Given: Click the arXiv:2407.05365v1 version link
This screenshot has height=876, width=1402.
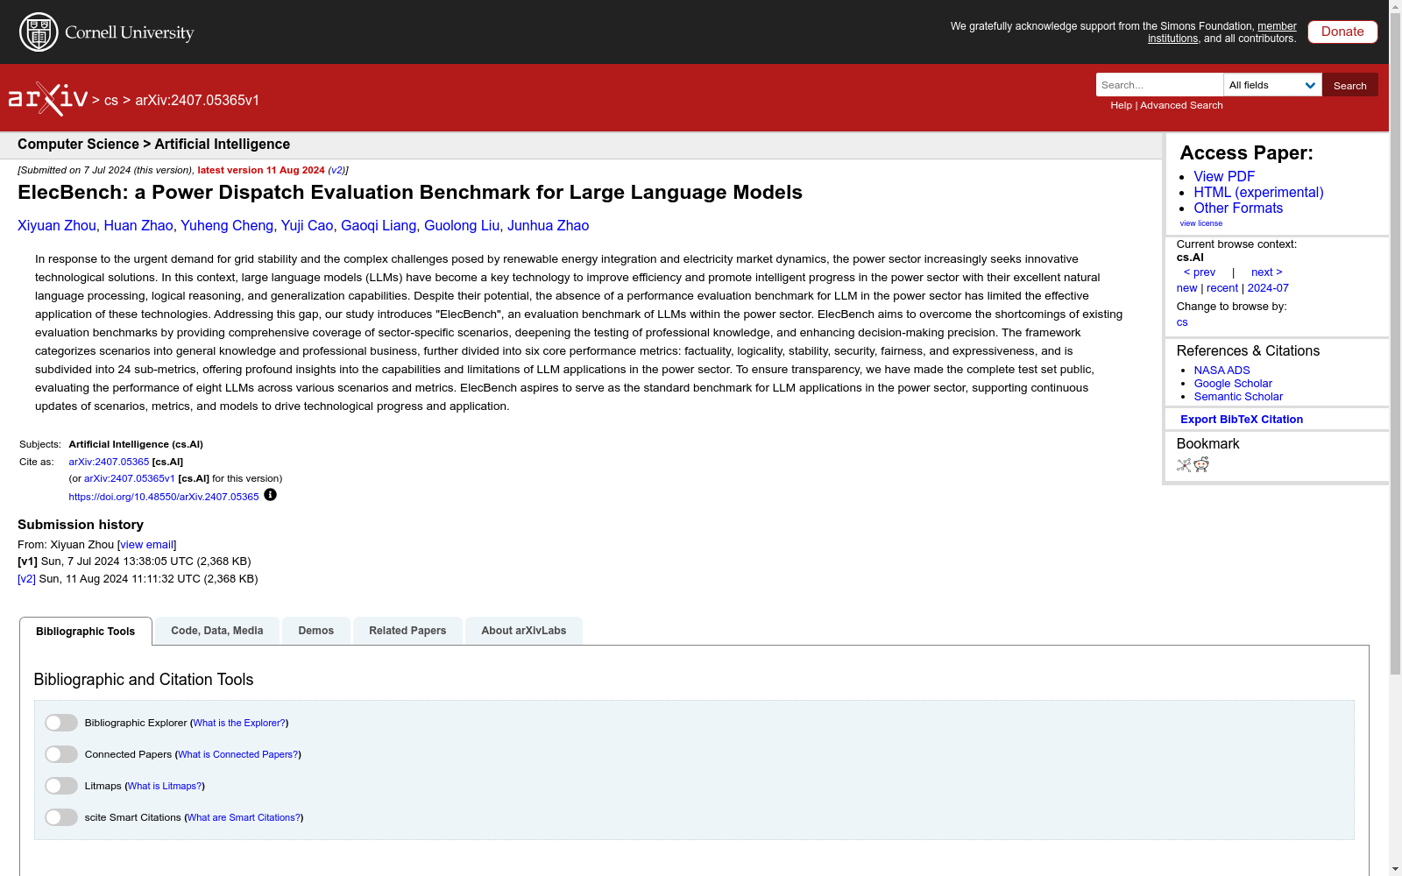Looking at the screenshot, I should [130, 478].
